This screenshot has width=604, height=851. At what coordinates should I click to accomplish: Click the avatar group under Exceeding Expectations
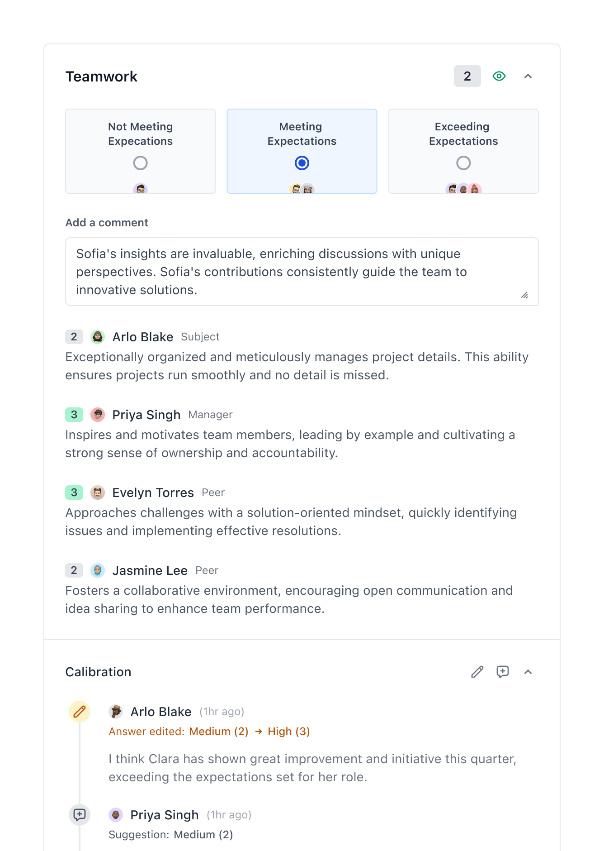(462, 188)
